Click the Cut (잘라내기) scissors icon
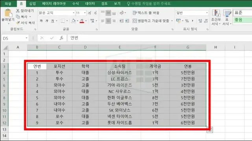 point(18,11)
